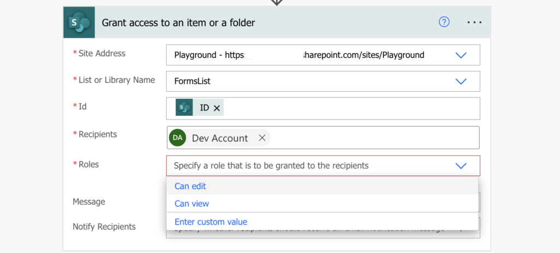Expand the List or Library Name chevron

(461, 81)
